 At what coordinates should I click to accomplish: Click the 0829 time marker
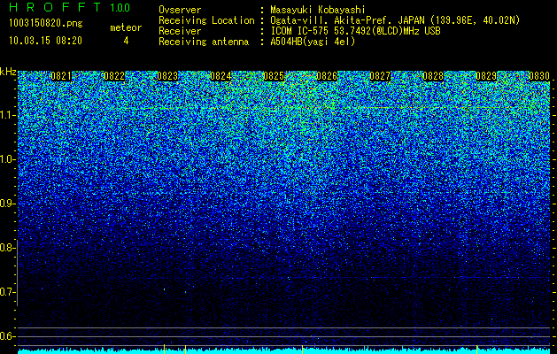(x=486, y=76)
